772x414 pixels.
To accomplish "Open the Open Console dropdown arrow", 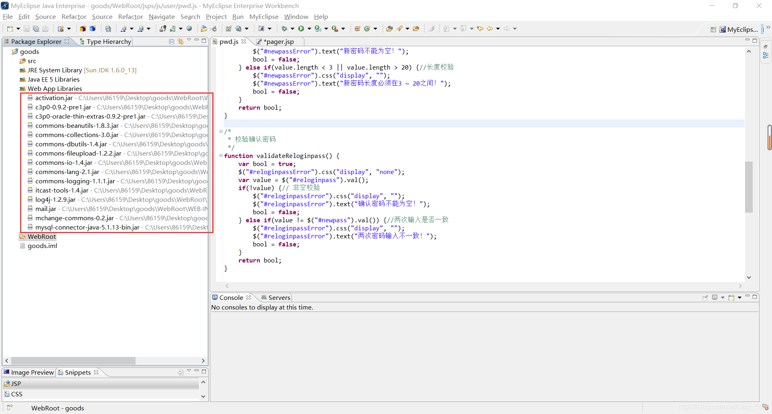I will coord(739,297).
